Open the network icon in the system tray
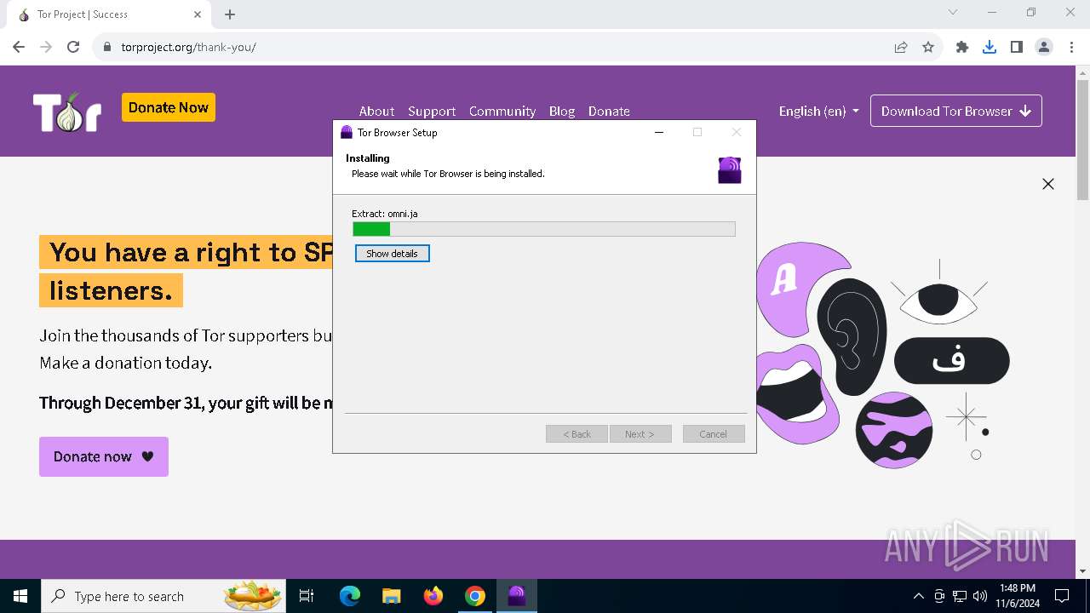The height and width of the screenshot is (613, 1090). (960, 596)
